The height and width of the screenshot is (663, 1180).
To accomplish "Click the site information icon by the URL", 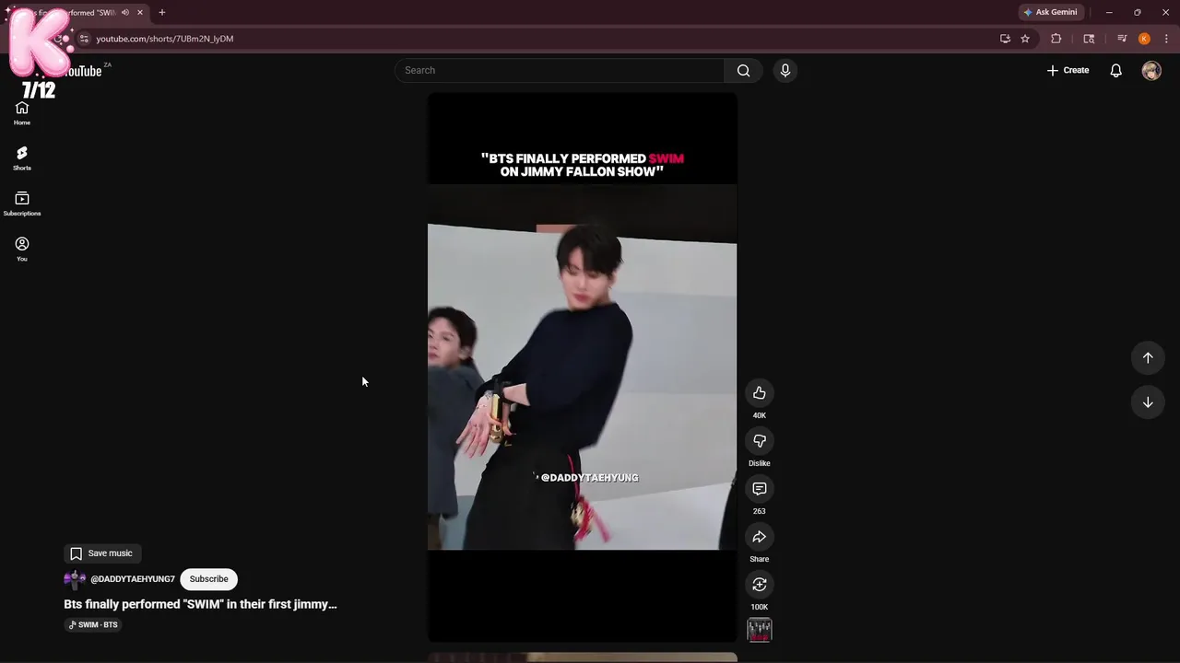I will [84, 39].
